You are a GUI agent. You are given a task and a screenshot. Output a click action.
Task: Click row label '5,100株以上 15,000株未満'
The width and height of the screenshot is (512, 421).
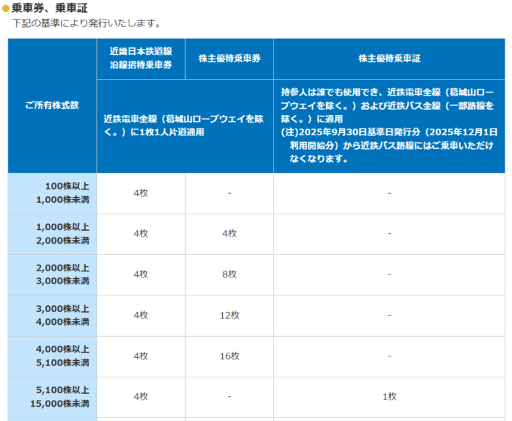tap(52, 397)
